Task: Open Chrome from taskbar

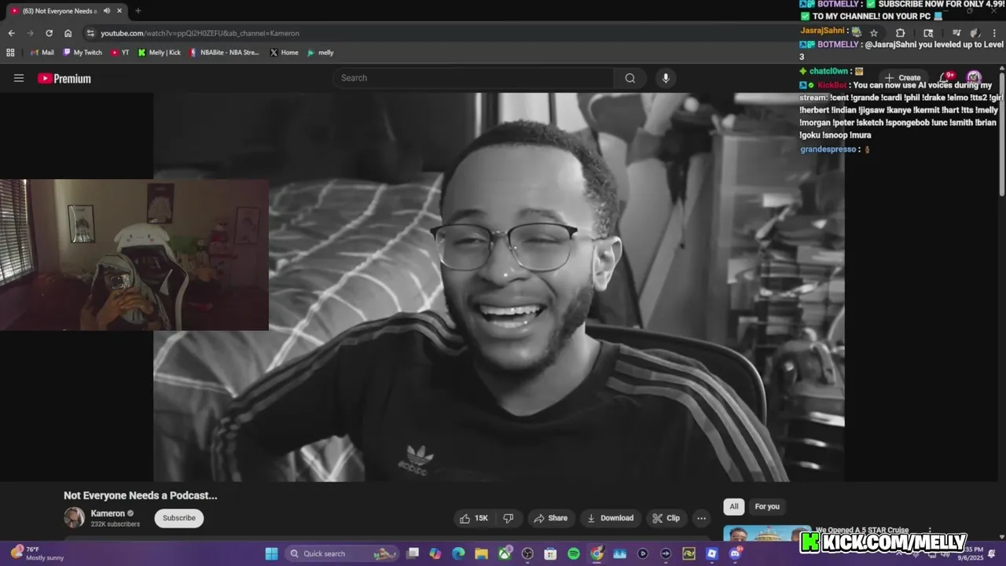Action: point(597,553)
